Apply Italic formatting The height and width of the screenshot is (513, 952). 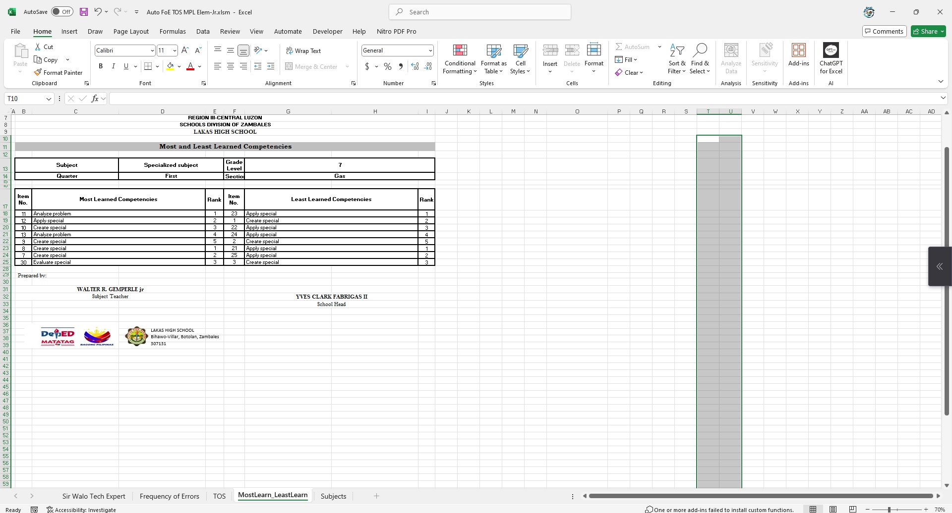point(113,66)
